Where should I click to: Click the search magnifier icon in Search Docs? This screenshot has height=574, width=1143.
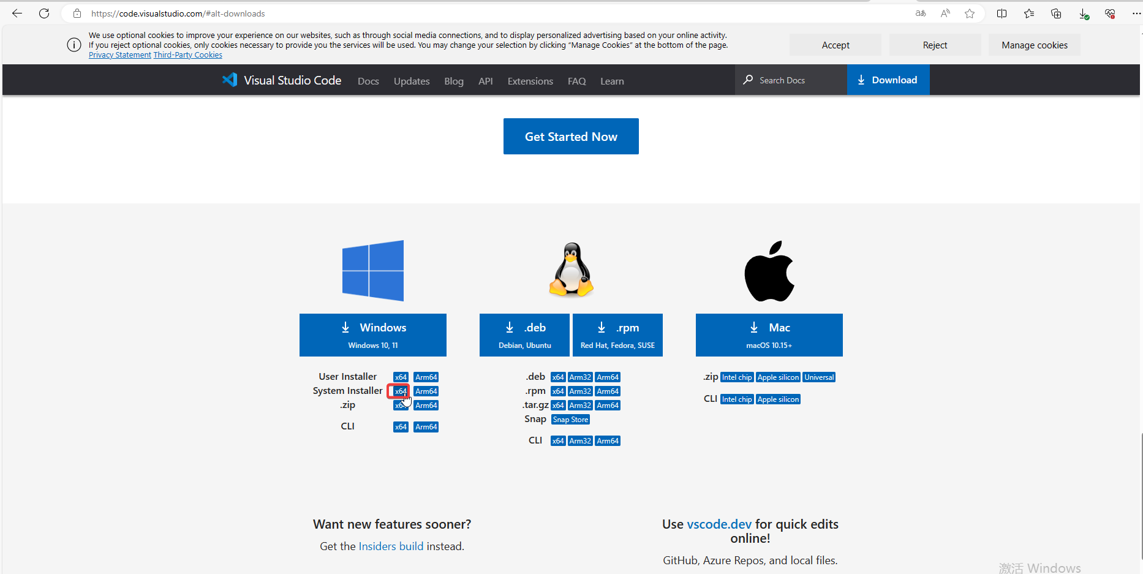point(748,80)
